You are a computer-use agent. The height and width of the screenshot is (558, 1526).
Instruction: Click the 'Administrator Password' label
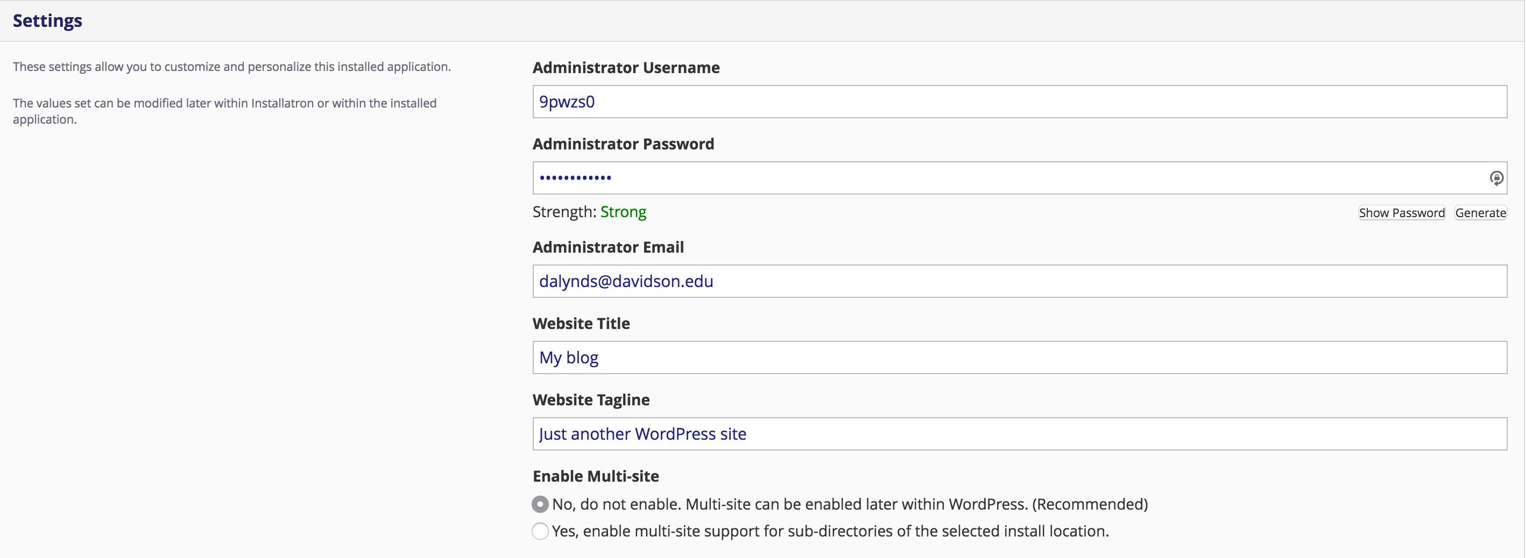tap(623, 145)
